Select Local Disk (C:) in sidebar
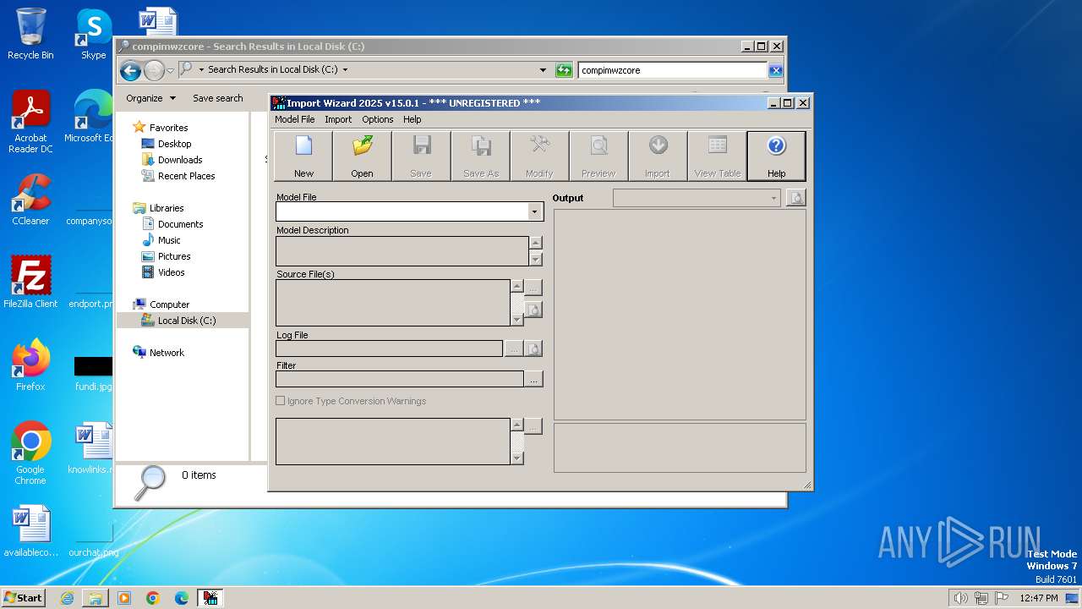This screenshot has width=1082, height=609. tap(186, 321)
